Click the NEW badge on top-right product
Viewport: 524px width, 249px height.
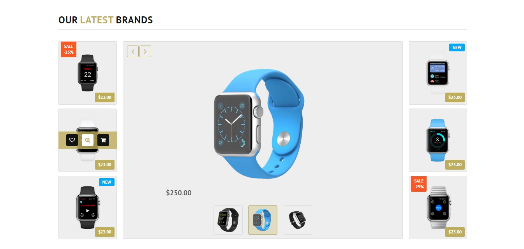[457, 47]
